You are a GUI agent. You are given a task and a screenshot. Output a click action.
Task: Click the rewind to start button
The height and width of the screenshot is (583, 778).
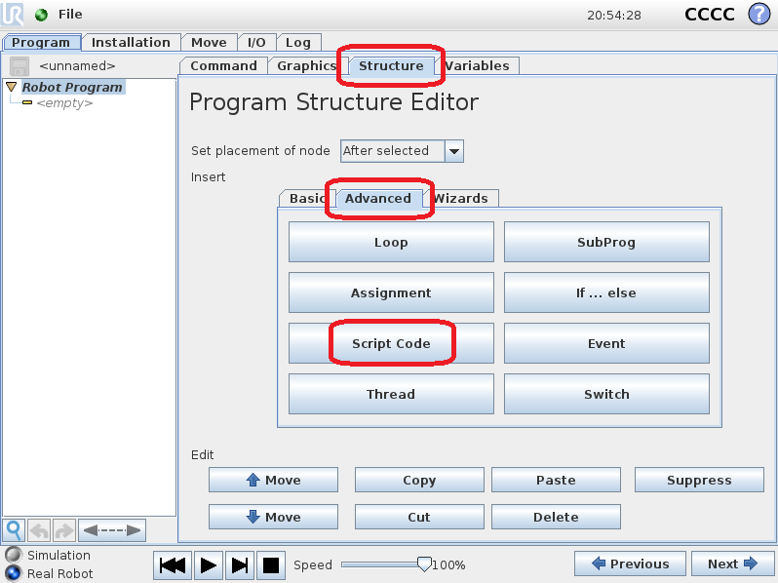coord(174,564)
